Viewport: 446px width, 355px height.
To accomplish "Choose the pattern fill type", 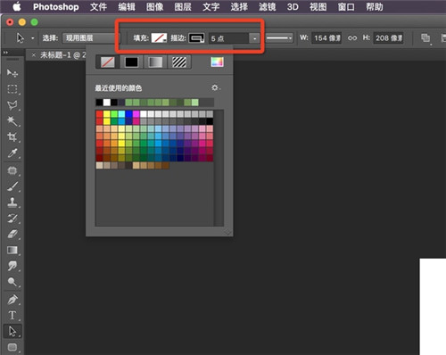I will pyautogui.click(x=179, y=62).
